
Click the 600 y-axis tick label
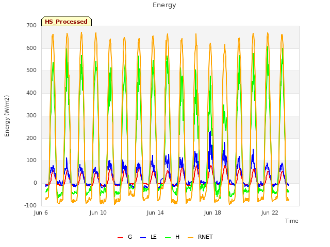31,48
